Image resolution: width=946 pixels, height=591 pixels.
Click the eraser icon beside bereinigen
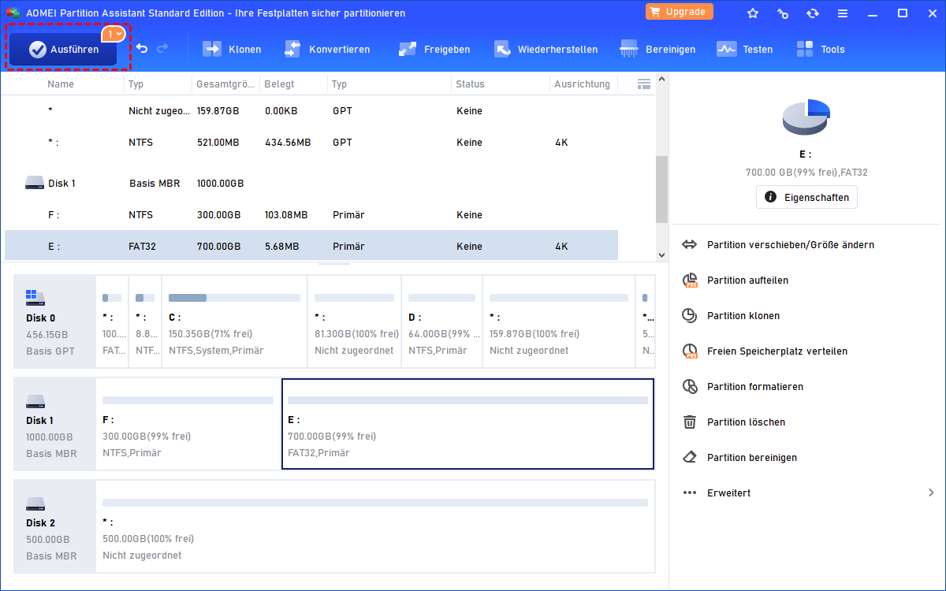tap(690, 458)
